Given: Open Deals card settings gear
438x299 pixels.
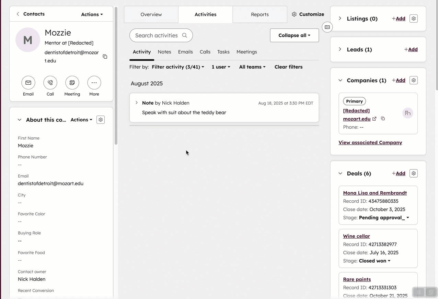Looking at the screenshot, I should tap(413, 173).
